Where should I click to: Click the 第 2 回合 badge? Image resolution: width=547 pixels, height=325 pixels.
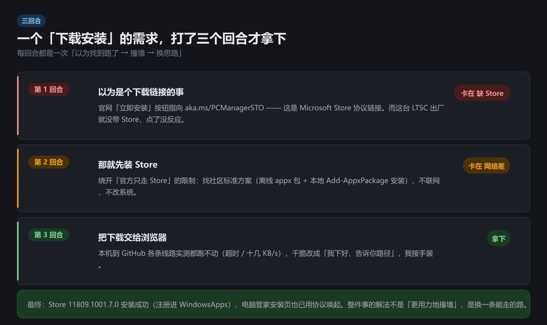[49, 162]
